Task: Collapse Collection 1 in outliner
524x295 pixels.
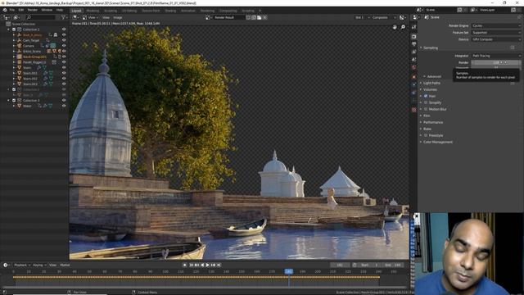Action: [9, 29]
